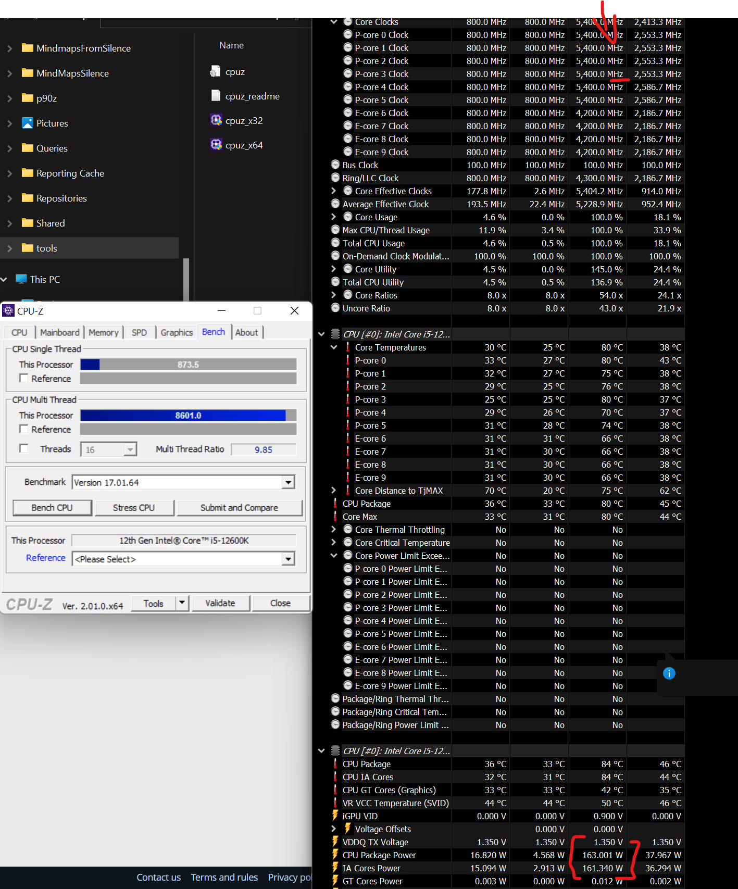Open the SPD tab
738x889 pixels.
point(139,332)
